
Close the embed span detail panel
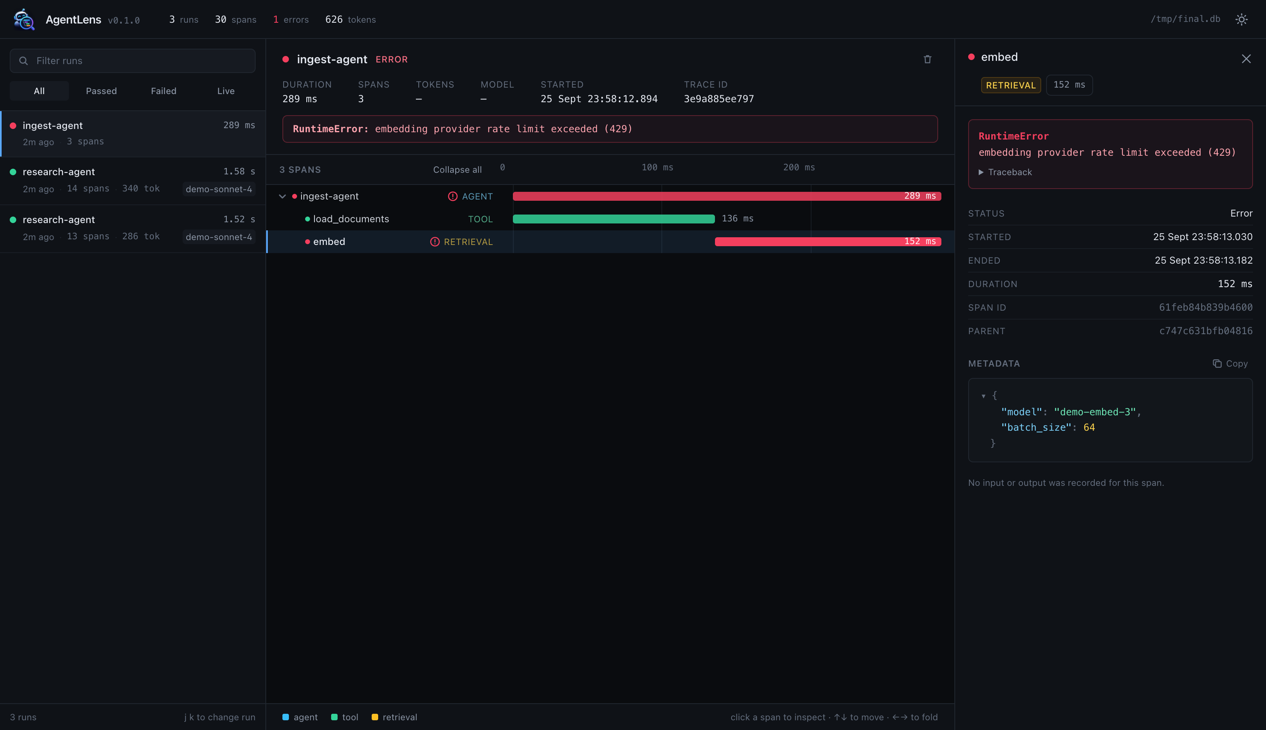coord(1246,59)
